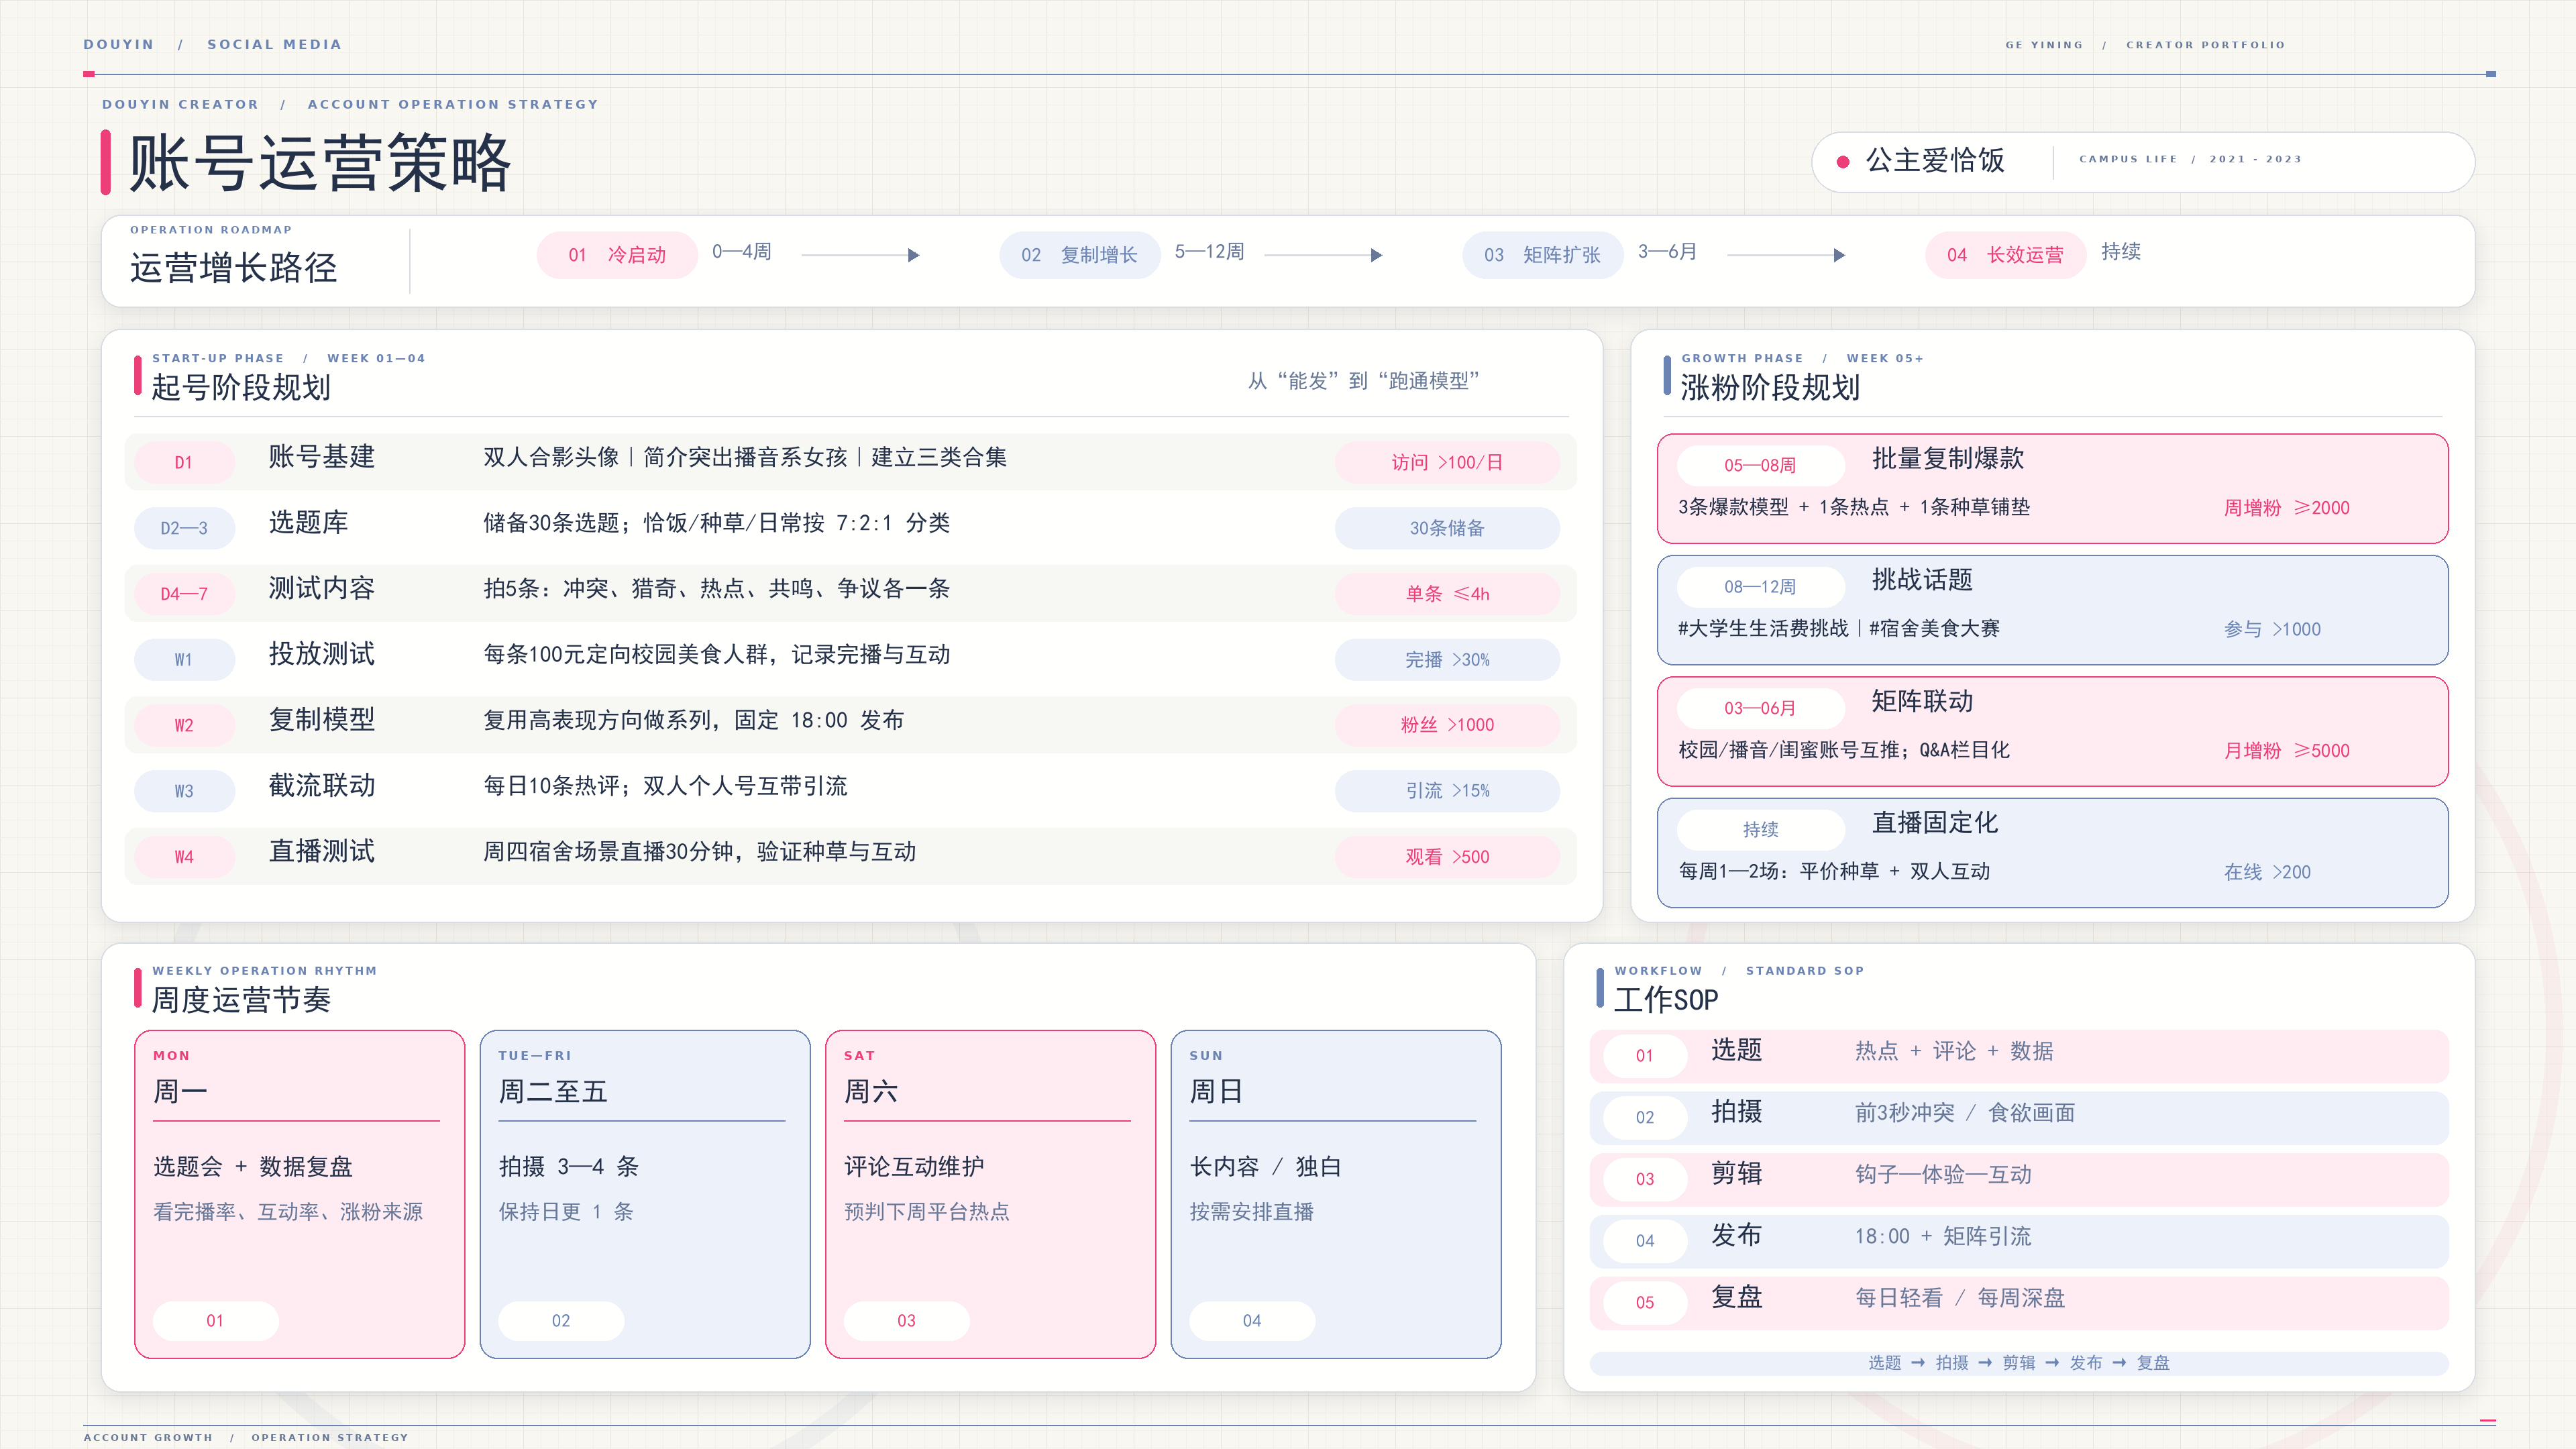2576x1449 pixels.
Task: Select the W2 stage tag
Action: (x=184, y=725)
